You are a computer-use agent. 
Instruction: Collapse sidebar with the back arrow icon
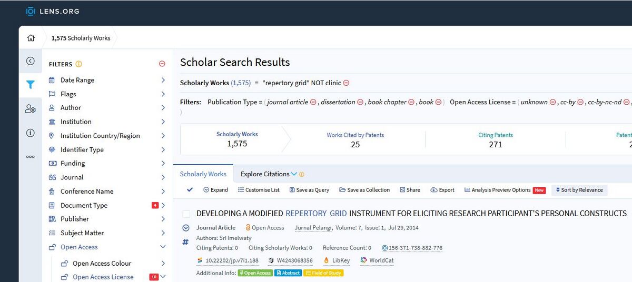[x=31, y=61]
